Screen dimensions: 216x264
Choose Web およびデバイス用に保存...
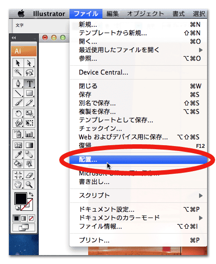[139, 137]
